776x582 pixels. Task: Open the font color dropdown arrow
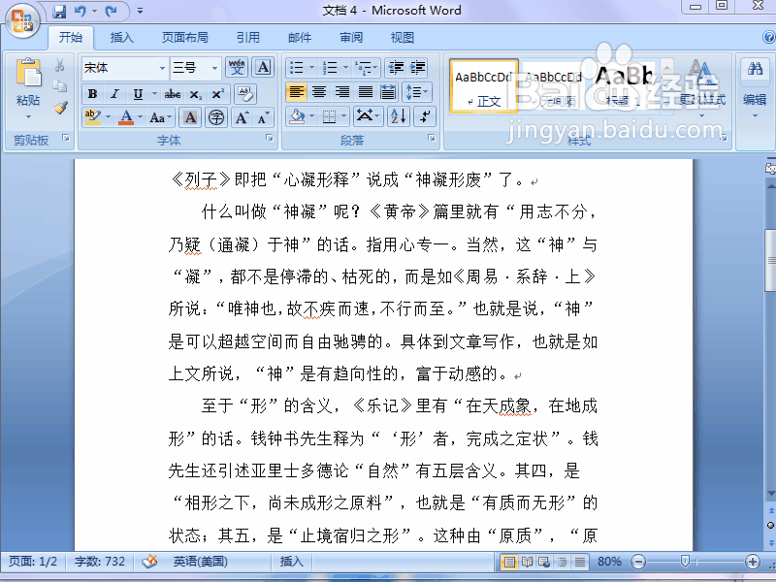140,117
